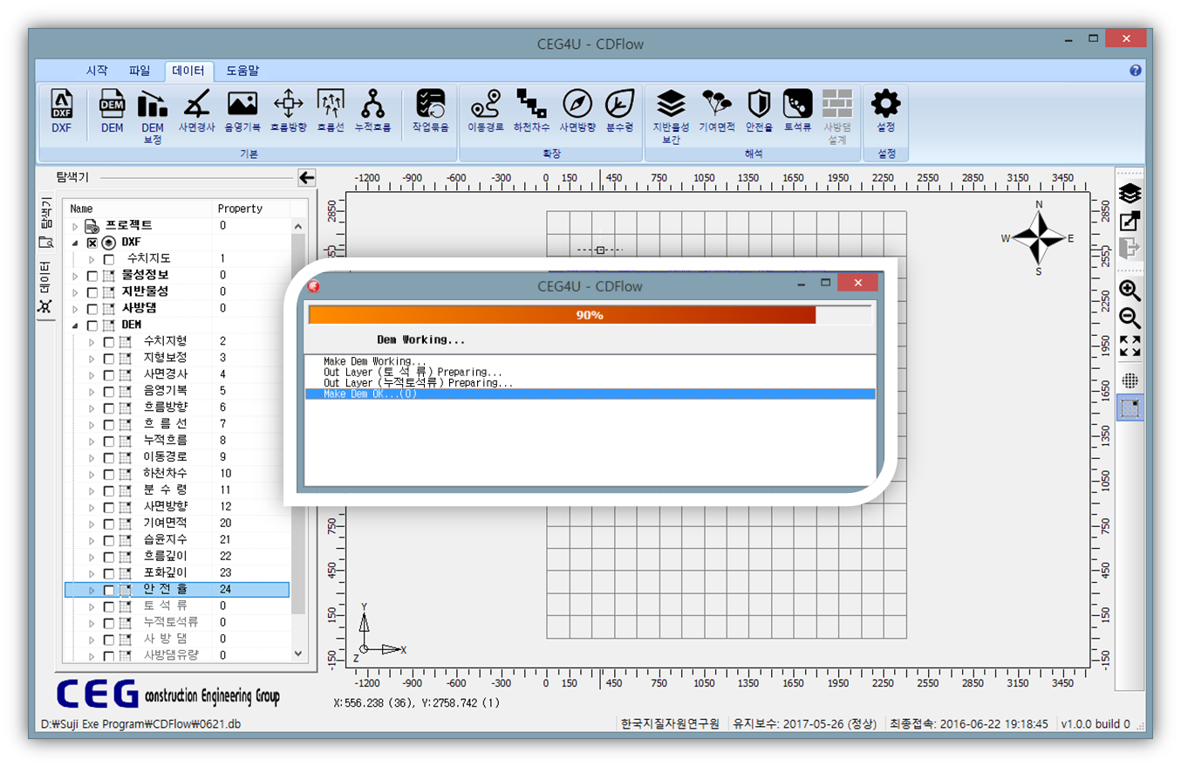Expand the 하천차수 tree node
The width and height of the screenshot is (1181, 767).
coord(92,475)
